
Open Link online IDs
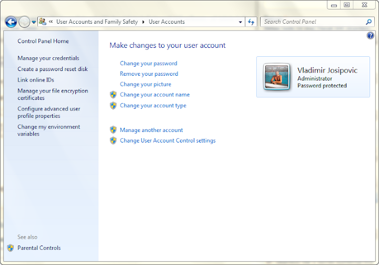pyautogui.click(x=36, y=80)
